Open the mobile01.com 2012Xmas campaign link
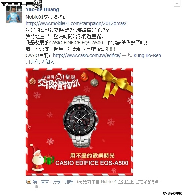The height and width of the screenshot is (196, 184). (76, 23)
